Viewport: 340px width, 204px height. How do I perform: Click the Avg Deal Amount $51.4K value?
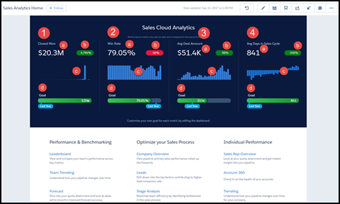coord(189,53)
